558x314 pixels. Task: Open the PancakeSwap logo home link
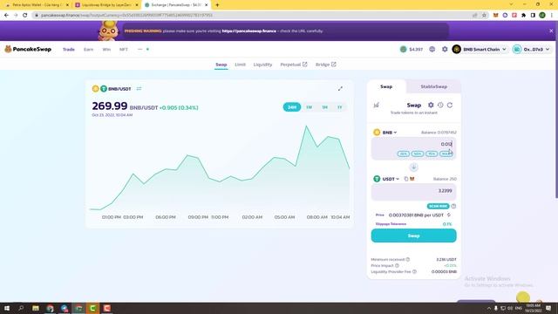pos(28,49)
